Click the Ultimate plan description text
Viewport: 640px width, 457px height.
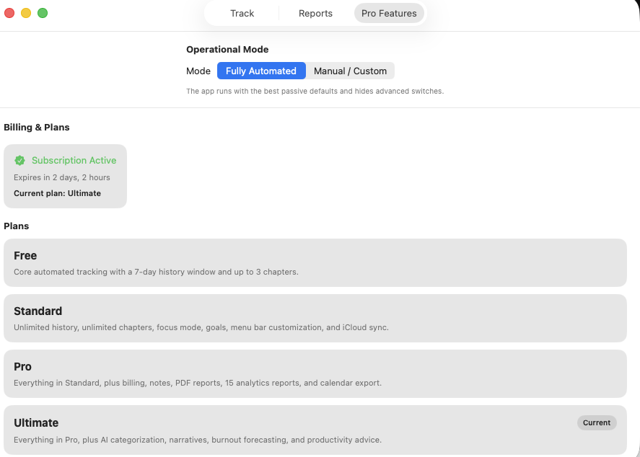tap(198, 440)
